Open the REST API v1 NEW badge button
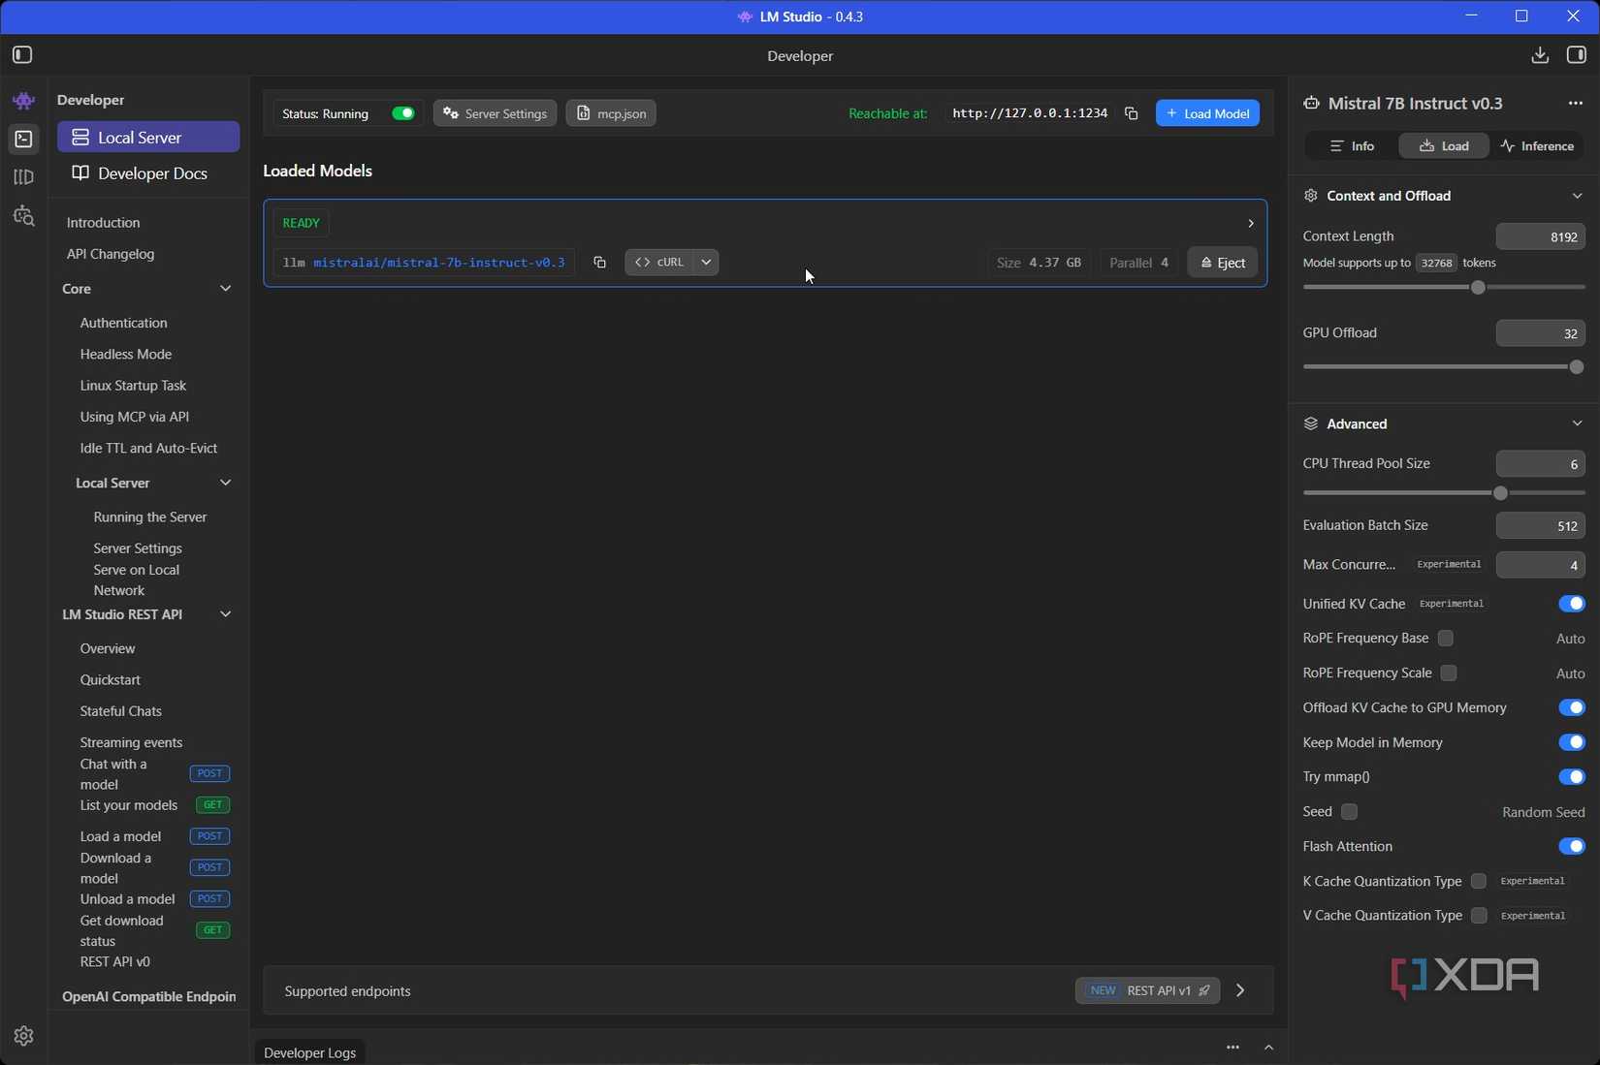 (1147, 990)
